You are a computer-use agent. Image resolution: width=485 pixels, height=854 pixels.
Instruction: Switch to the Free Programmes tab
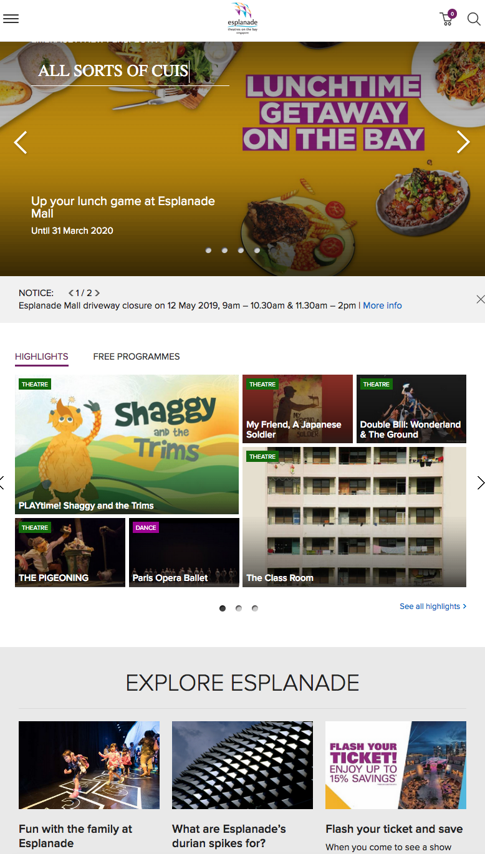[x=137, y=357]
